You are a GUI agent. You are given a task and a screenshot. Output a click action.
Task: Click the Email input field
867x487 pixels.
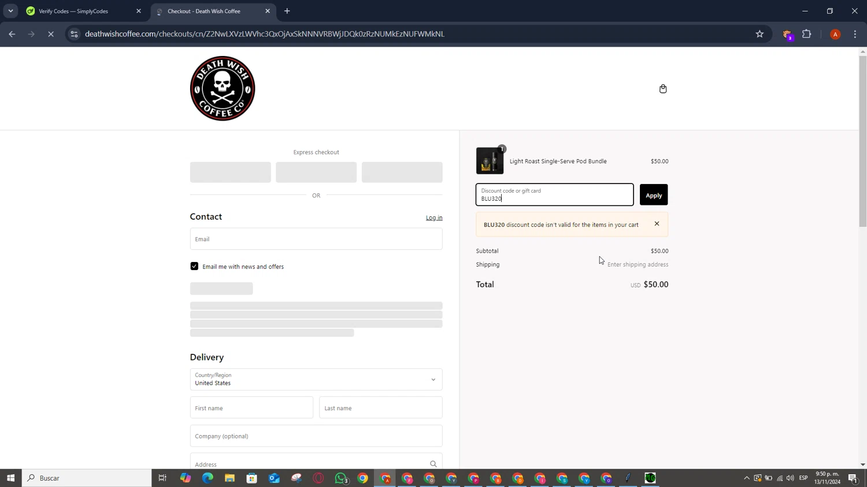(x=316, y=239)
